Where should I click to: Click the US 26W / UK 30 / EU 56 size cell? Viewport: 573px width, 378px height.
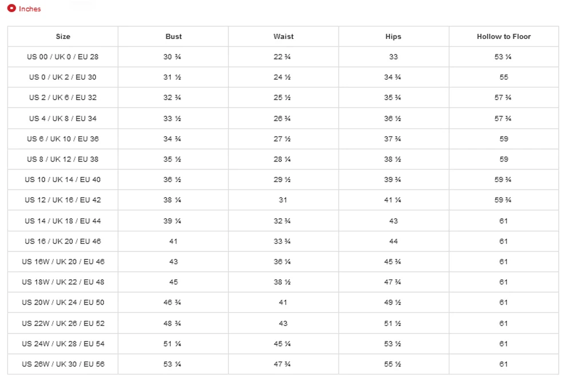point(63,364)
